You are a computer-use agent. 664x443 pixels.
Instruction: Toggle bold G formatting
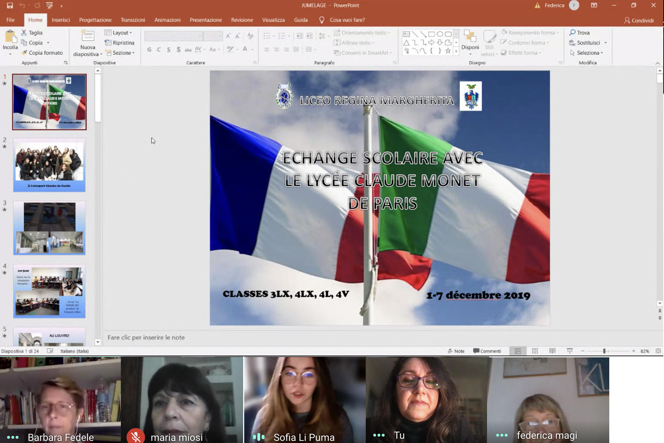tap(149, 49)
